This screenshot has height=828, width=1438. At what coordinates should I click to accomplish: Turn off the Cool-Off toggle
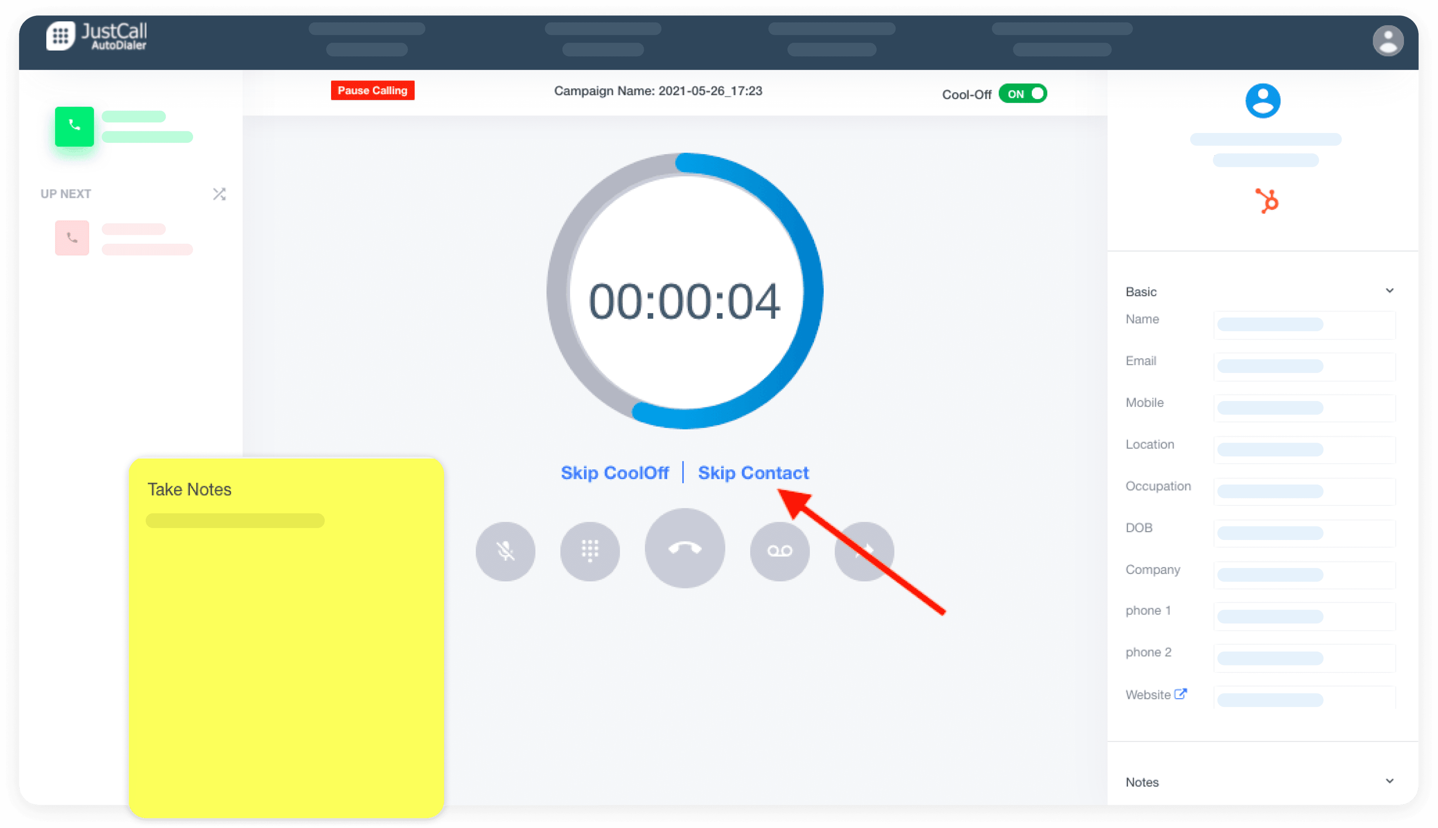tap(1023, 94)
